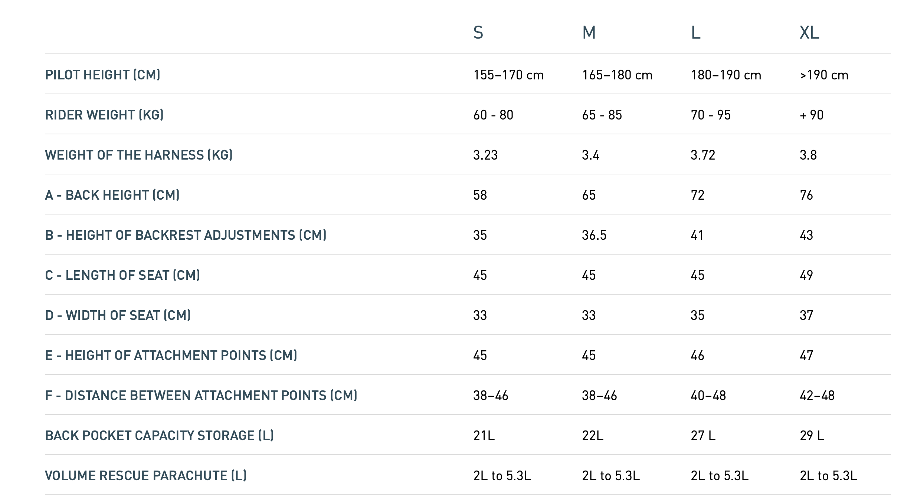The width and height of the screenshot is (904, 501).
Task: Click Height of Backrest Adjustments label
Action: click(186, 235)
